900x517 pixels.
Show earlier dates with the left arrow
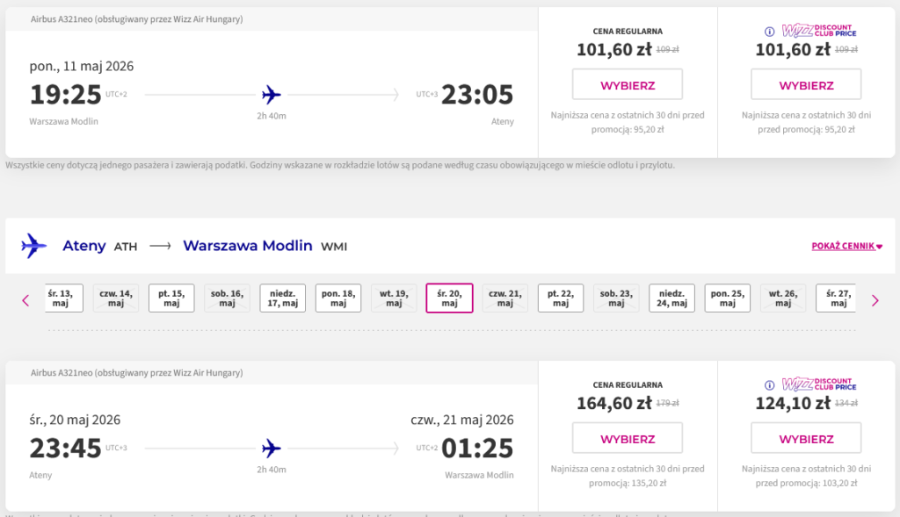(x=25, y=300)
